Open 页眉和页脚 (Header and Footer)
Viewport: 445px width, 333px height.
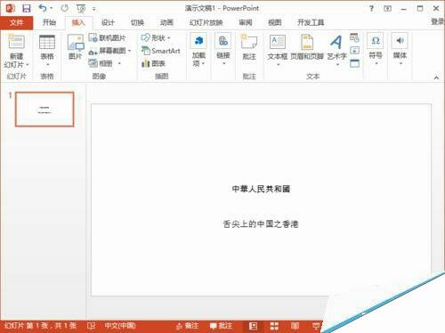pyautogui.click(x=307, y=47)
